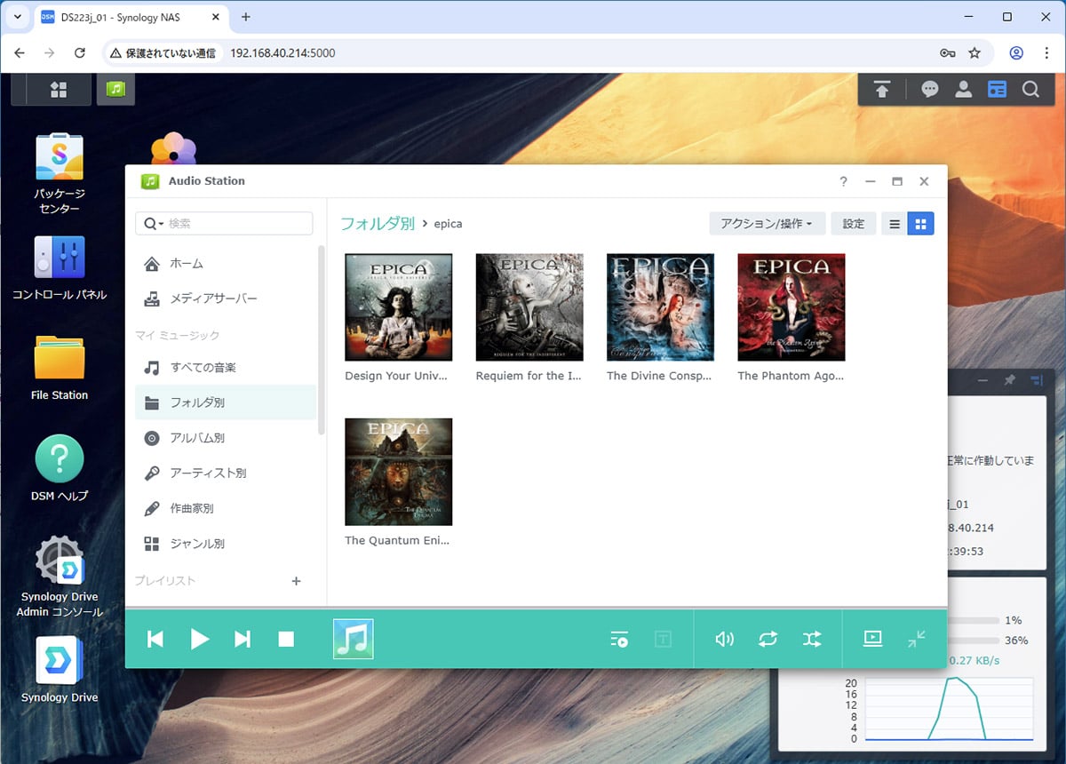Toggle repeat mode

768,639
